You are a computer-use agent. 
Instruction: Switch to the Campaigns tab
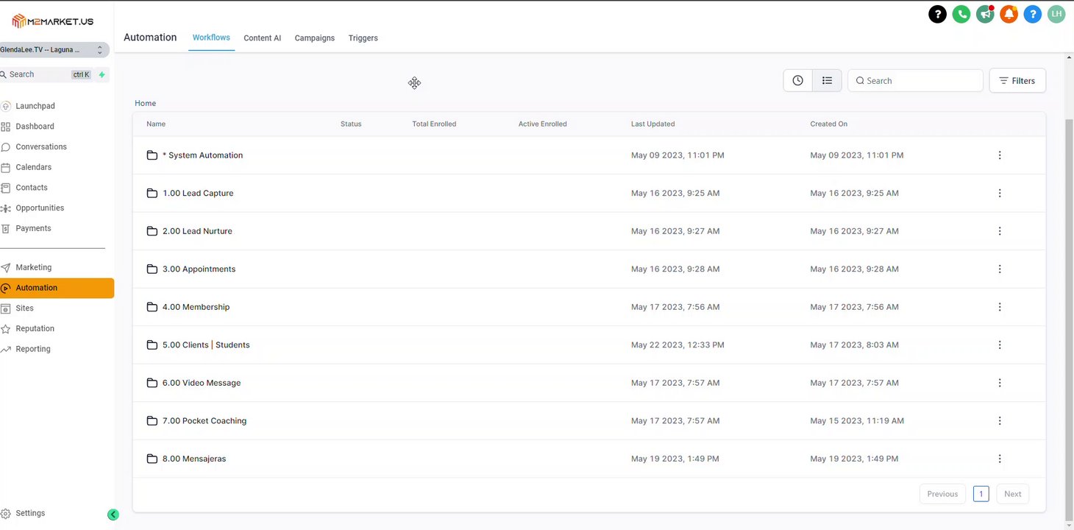point(314,38)
